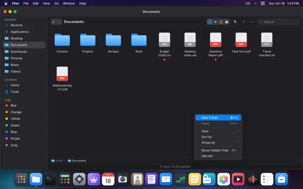Screen dimensions: 303x189
Task: Open the Edit menu
Action: [x=35, y=3]
